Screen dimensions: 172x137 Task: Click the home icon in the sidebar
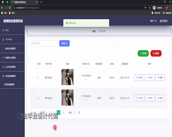[3, 30]
